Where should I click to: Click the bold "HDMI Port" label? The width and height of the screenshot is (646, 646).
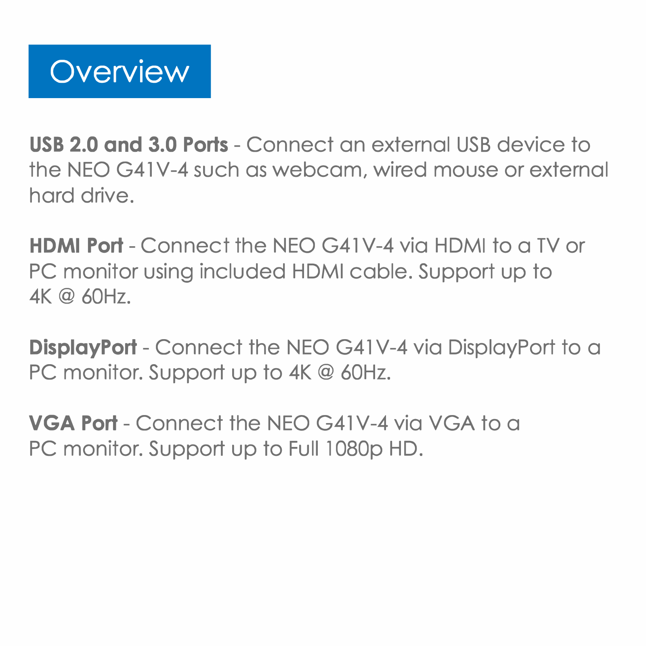click(x=76, y=246)
